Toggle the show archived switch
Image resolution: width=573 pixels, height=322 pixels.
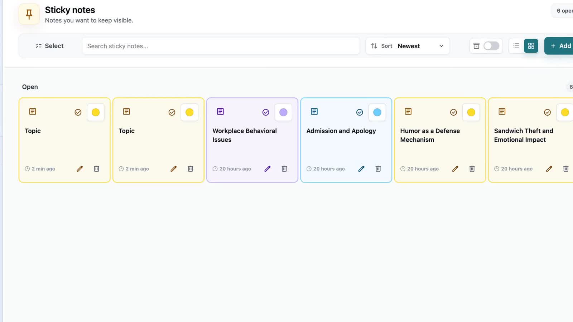pos(491,46)
